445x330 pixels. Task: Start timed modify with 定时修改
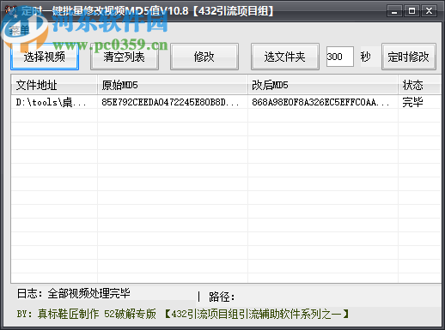[x=409, y=57]
